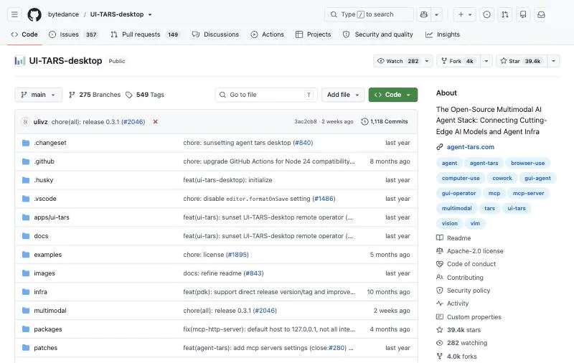This screenshot has height=363, width=574.
Task: Open the hamburger navigation menu
Action: (x=14, y=14)
